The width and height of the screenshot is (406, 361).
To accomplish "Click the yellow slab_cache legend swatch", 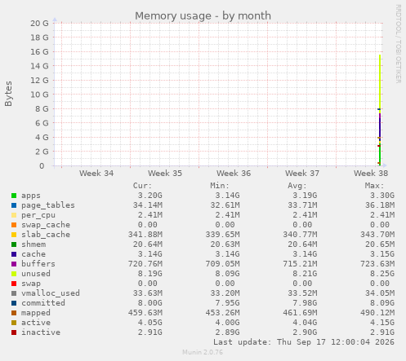I will (14, 235).
